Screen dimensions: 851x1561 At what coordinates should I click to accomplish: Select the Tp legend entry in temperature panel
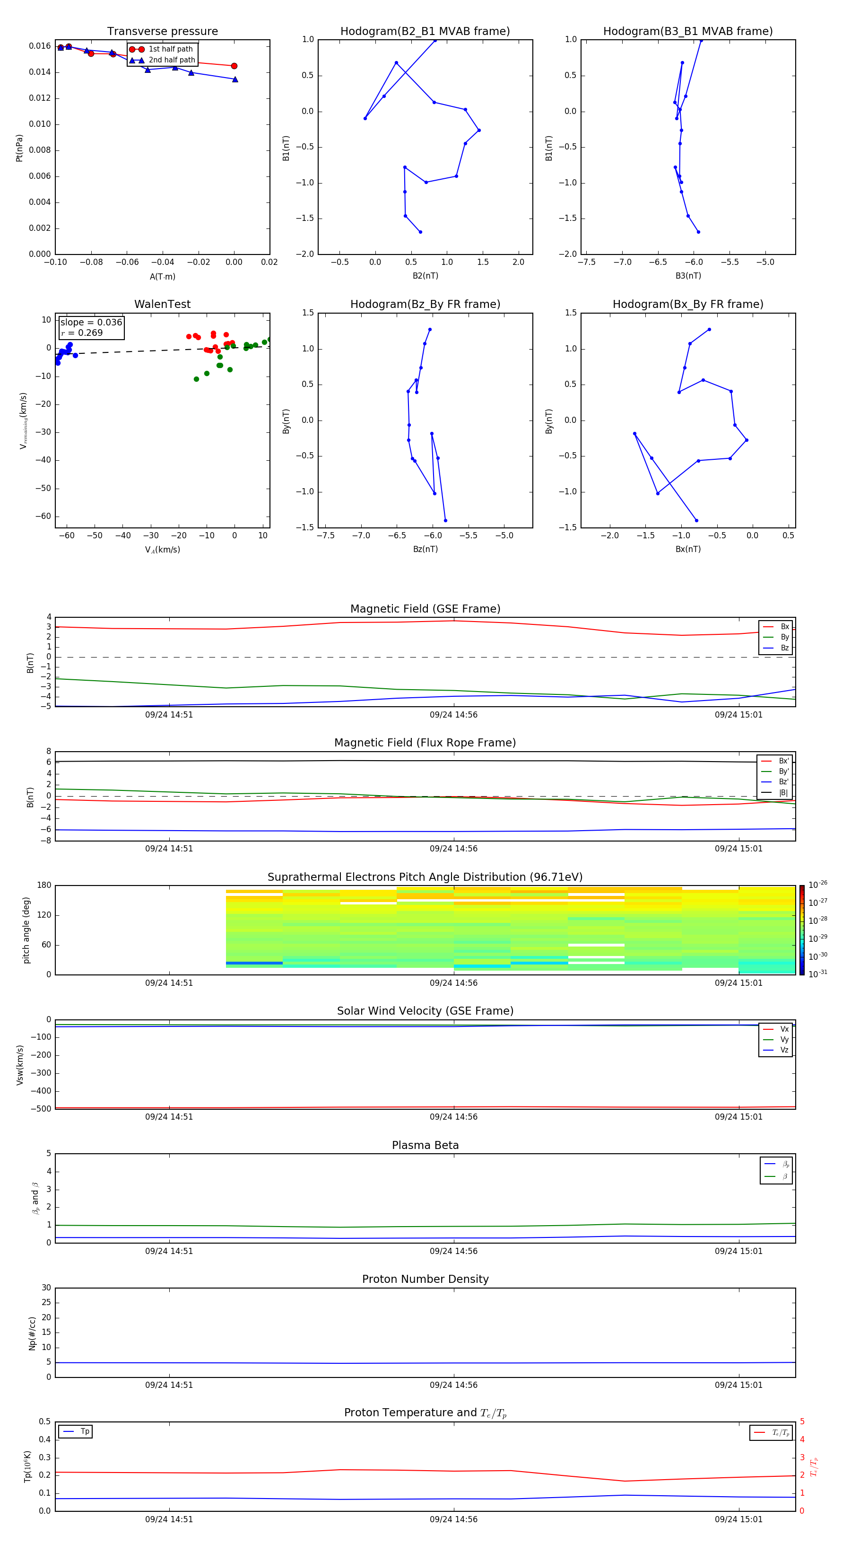point(76,1431)
